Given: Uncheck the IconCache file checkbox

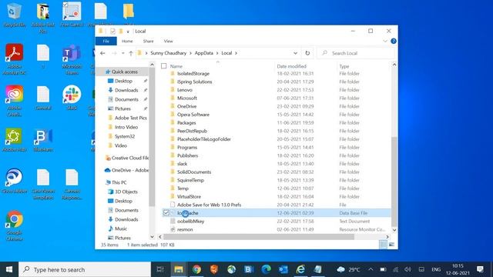Looking at the screenshot, I should (x=166, y=213).
